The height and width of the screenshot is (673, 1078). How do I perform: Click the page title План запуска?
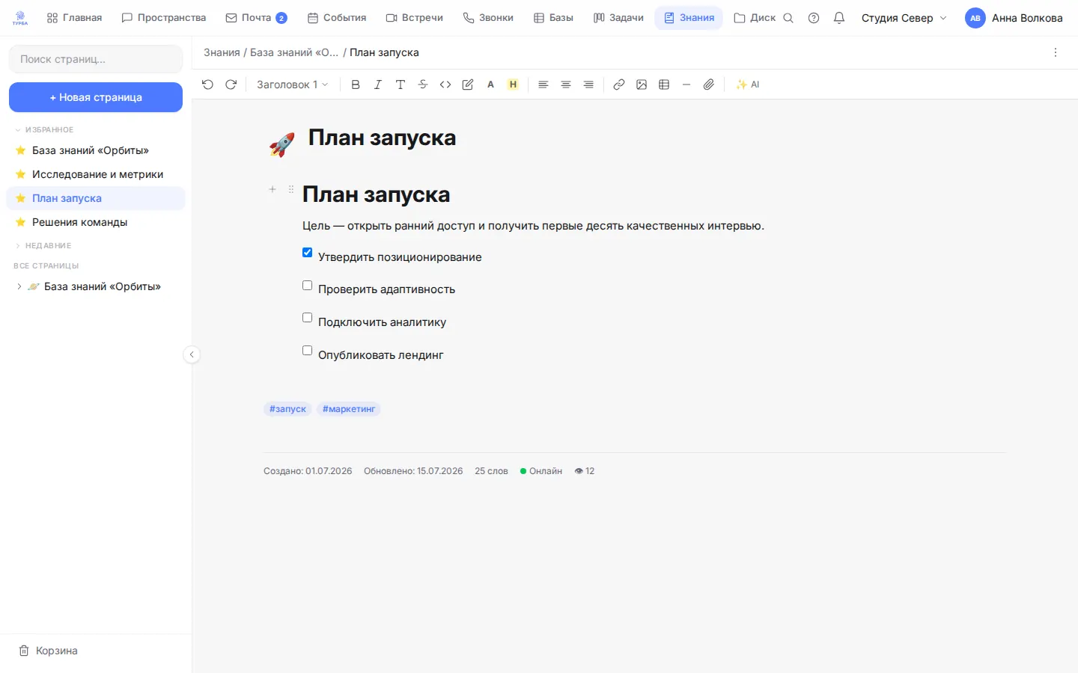tap(382, 138)
